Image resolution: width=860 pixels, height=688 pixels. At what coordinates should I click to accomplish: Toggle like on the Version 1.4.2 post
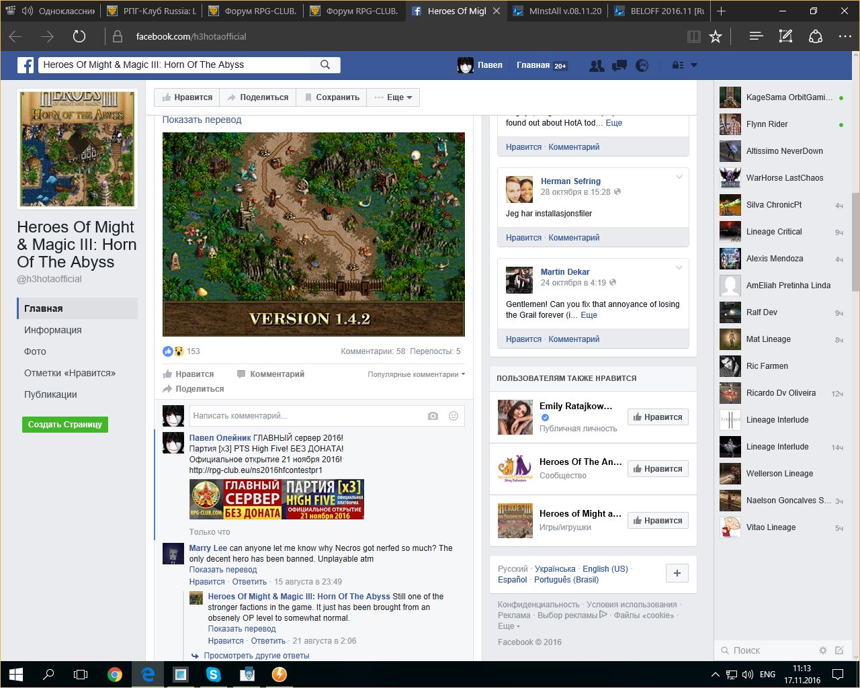point(189,374)
